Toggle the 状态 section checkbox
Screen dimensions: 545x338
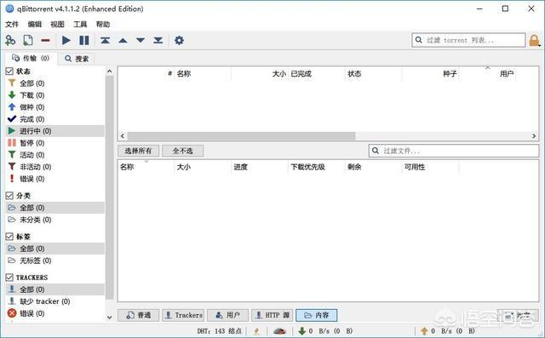(9, 72)
